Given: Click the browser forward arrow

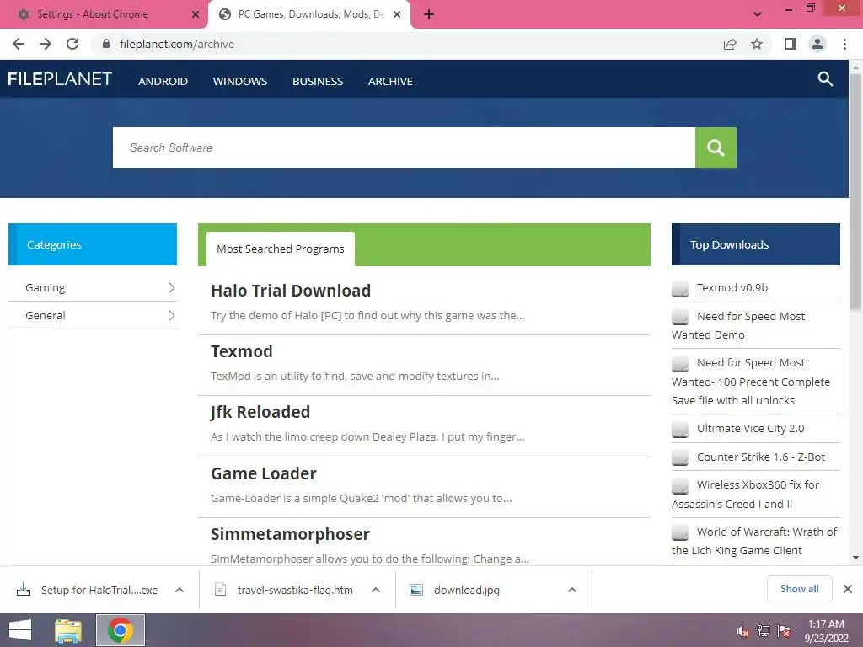Looking at the screenshot, I should click(x=46, y=44).
